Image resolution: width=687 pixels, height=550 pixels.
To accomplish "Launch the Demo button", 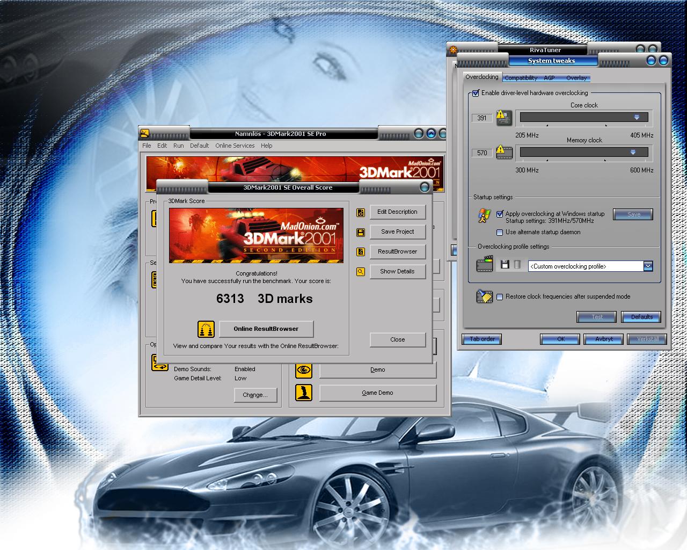I will [378, 370].
